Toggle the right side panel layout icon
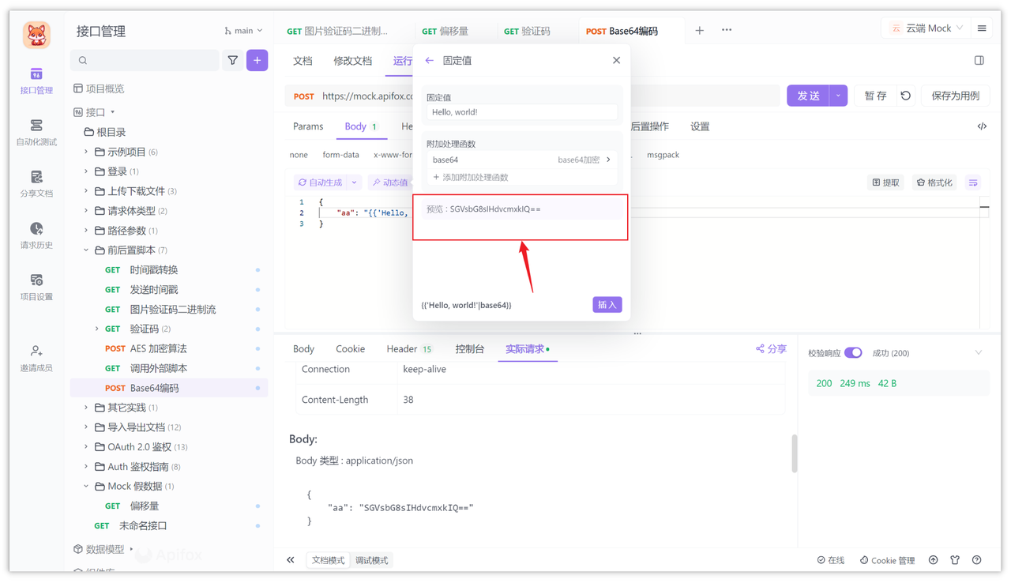 (979, 60)
